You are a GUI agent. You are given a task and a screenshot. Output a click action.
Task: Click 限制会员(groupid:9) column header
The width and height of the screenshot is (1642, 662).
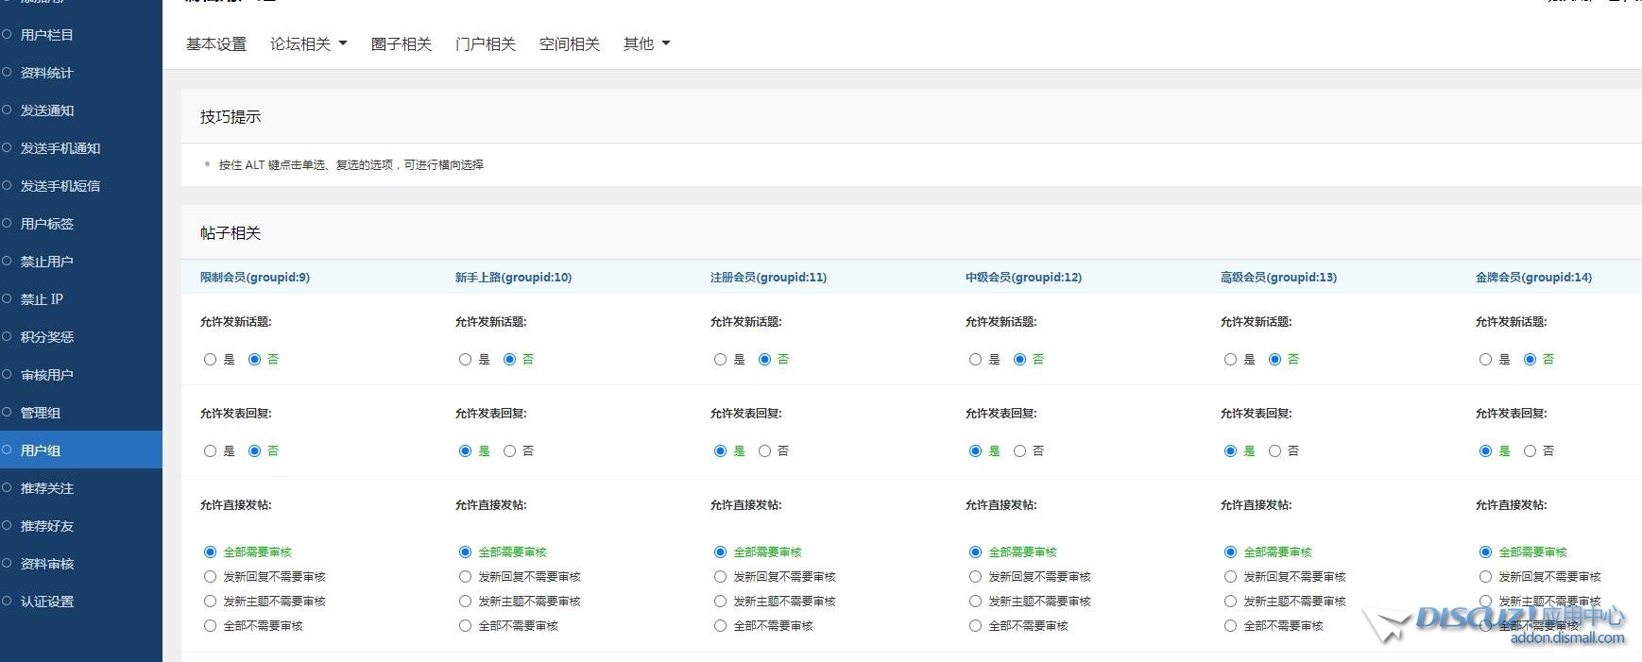point(255,278)
